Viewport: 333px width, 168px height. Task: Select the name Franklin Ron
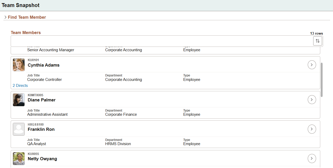[x=41, y=130]
